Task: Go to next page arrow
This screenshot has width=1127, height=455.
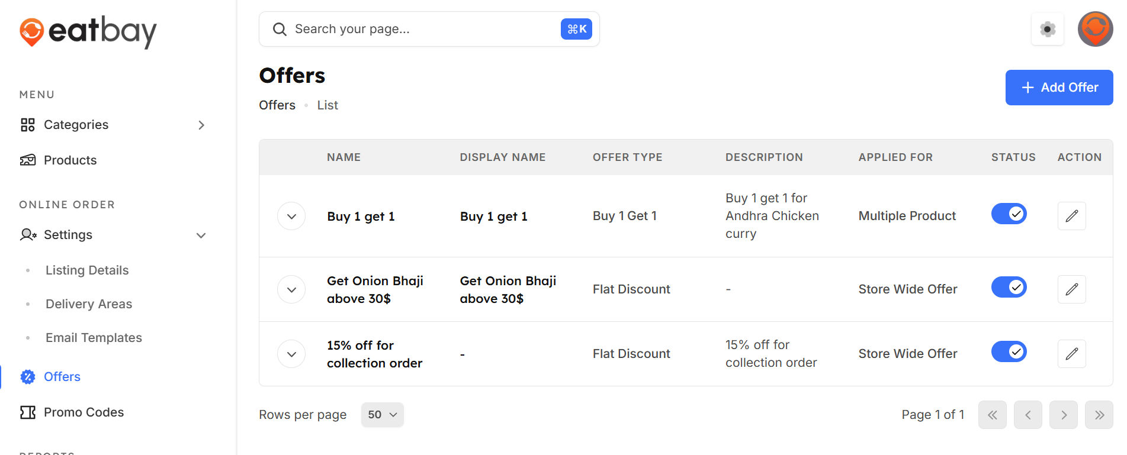Action: (1063, 415)
